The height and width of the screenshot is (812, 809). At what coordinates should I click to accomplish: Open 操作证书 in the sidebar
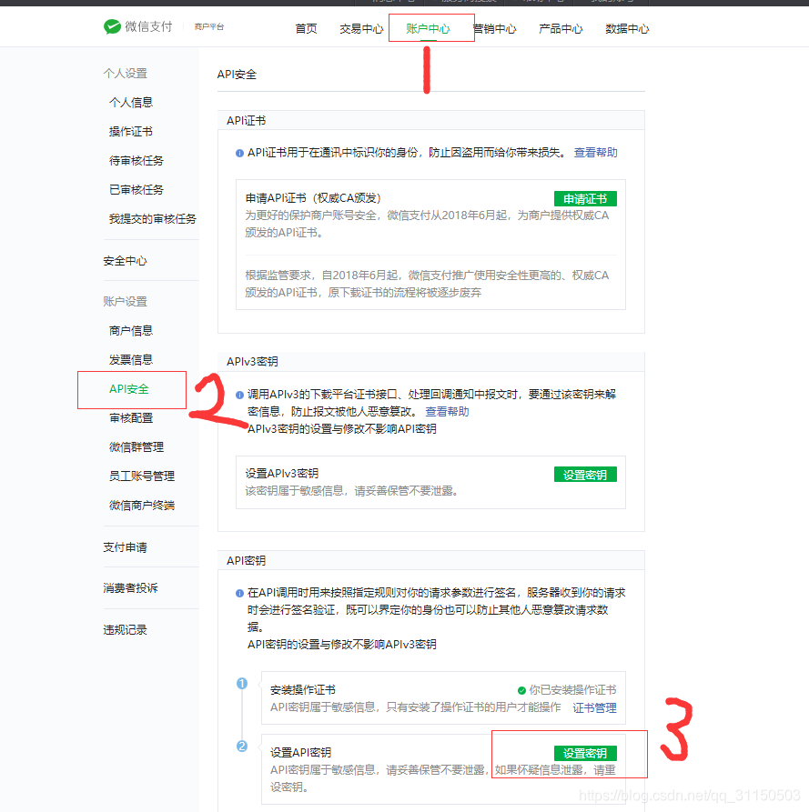pyautogui.click(x=131, y=132)
